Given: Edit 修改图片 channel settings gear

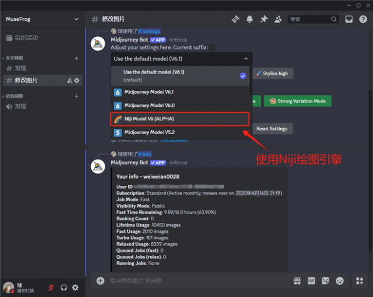Looking at the screenshot, I should pyautogui.click(x=77, y=81).
